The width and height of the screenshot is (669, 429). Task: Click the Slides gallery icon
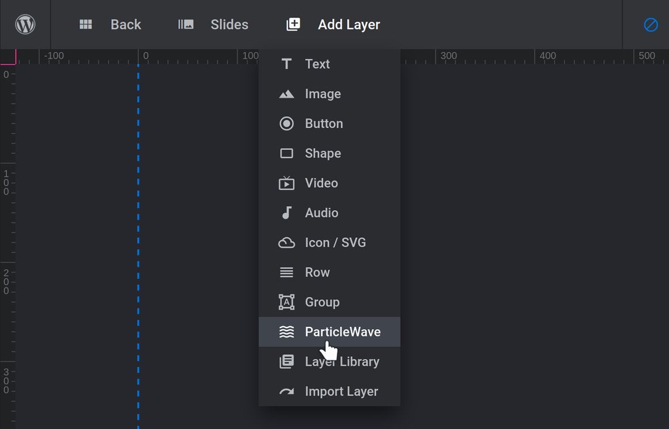pos(185,24)
